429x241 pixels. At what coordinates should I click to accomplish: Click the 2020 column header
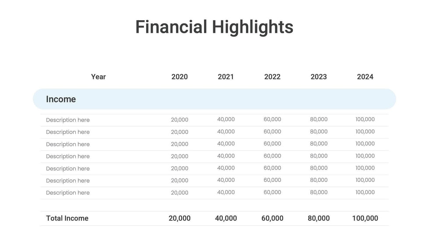179,77
